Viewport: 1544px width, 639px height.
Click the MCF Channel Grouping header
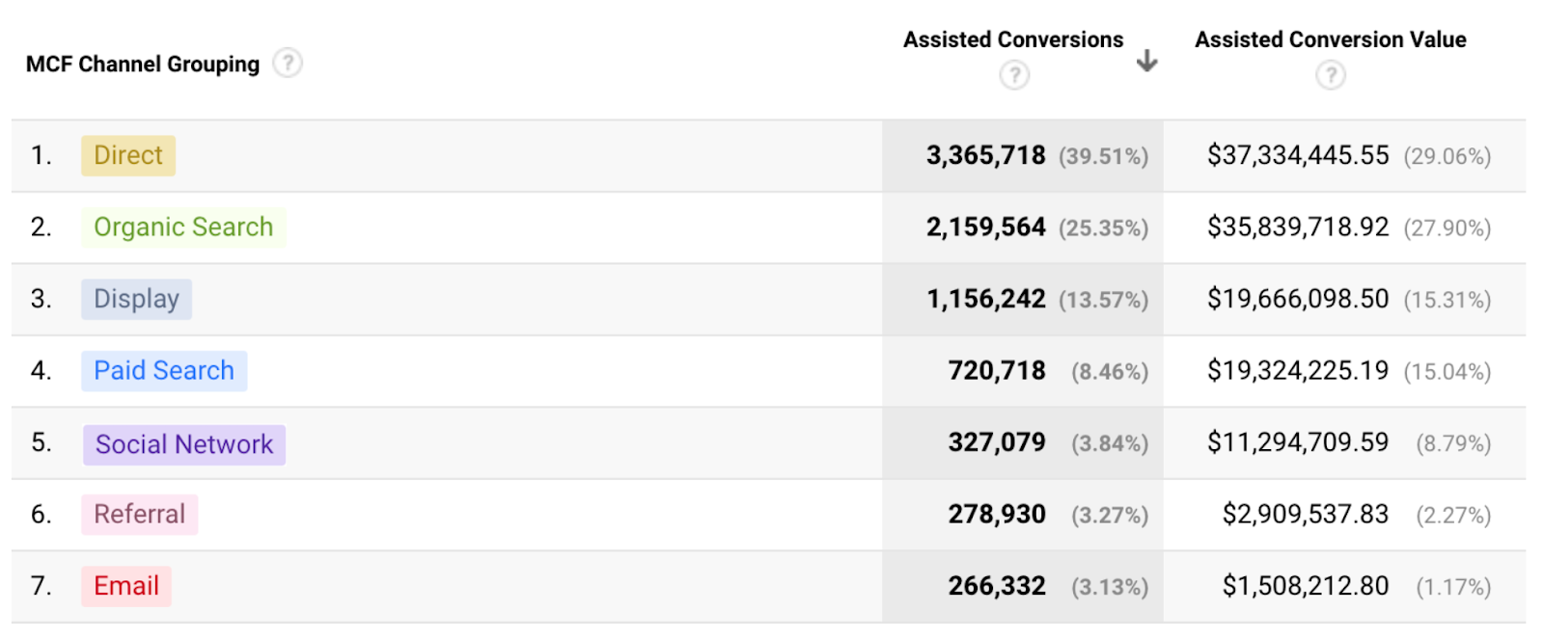tap(143, 65)
